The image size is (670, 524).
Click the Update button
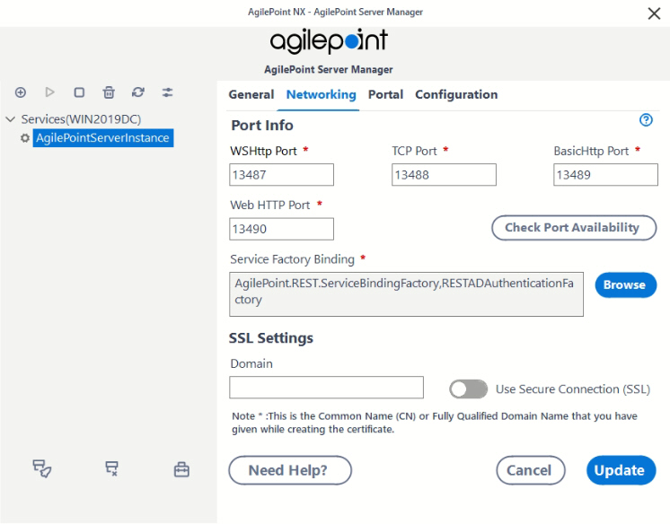621,470
